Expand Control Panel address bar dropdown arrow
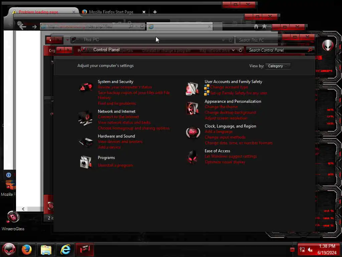The width and height of the screenshot is (342, 257). tap(233, 50)
